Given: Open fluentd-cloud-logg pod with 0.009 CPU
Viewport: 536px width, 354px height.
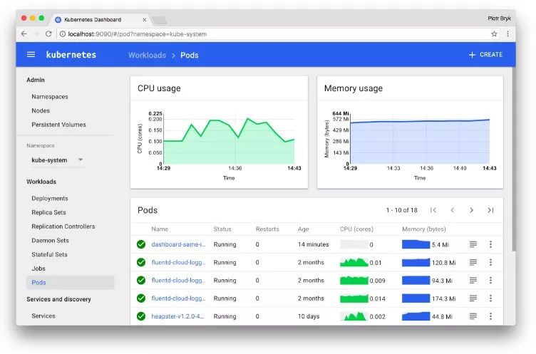Looking at the screenshot, I should point(178,280).
